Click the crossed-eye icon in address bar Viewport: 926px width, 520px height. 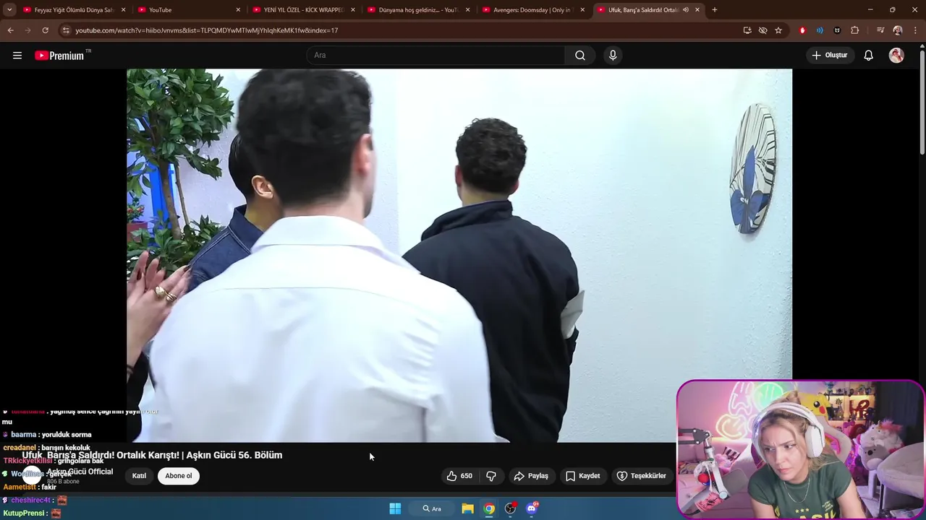(x=763, y=30)
